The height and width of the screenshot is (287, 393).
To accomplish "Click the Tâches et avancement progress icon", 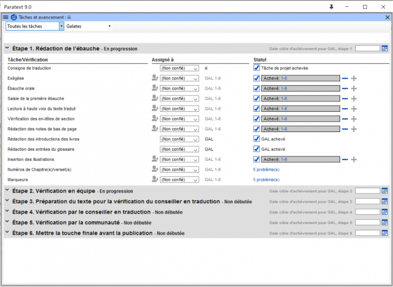I will coord(14,17).
